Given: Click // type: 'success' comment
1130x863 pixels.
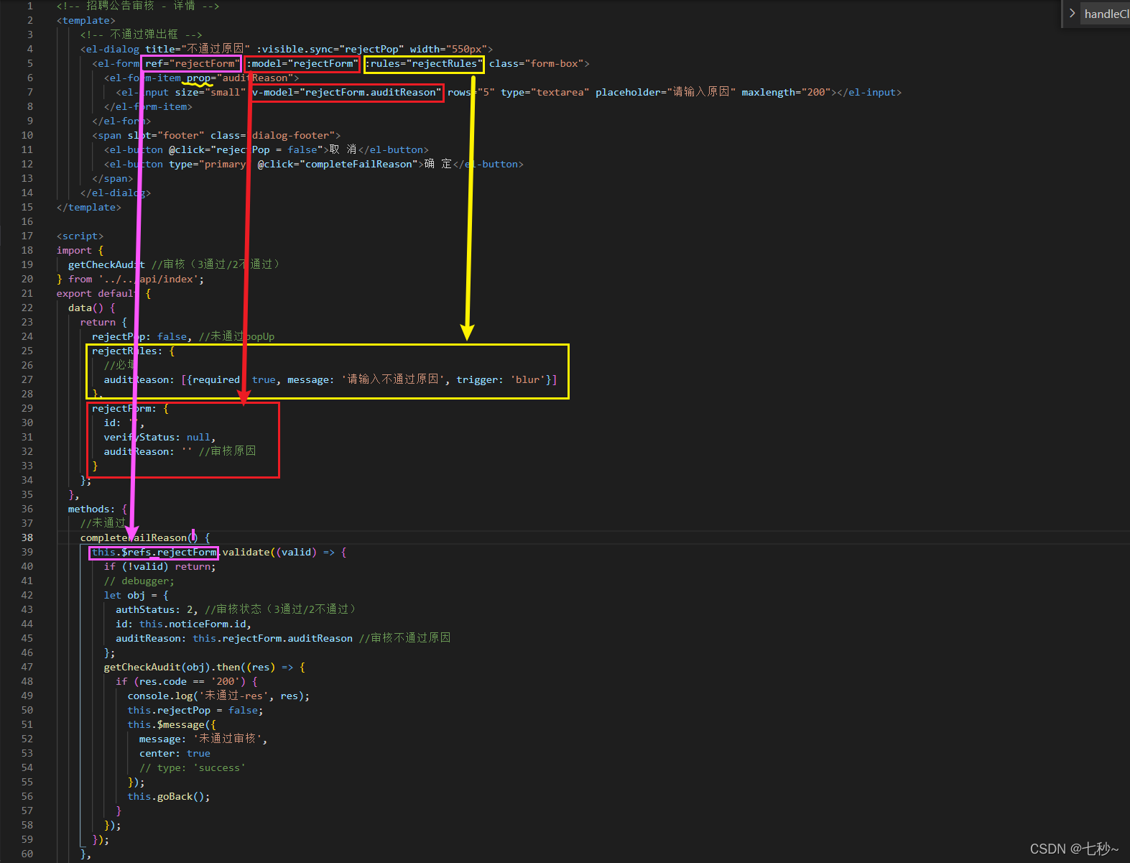Looking at the screenshot, I should point(193,767).
